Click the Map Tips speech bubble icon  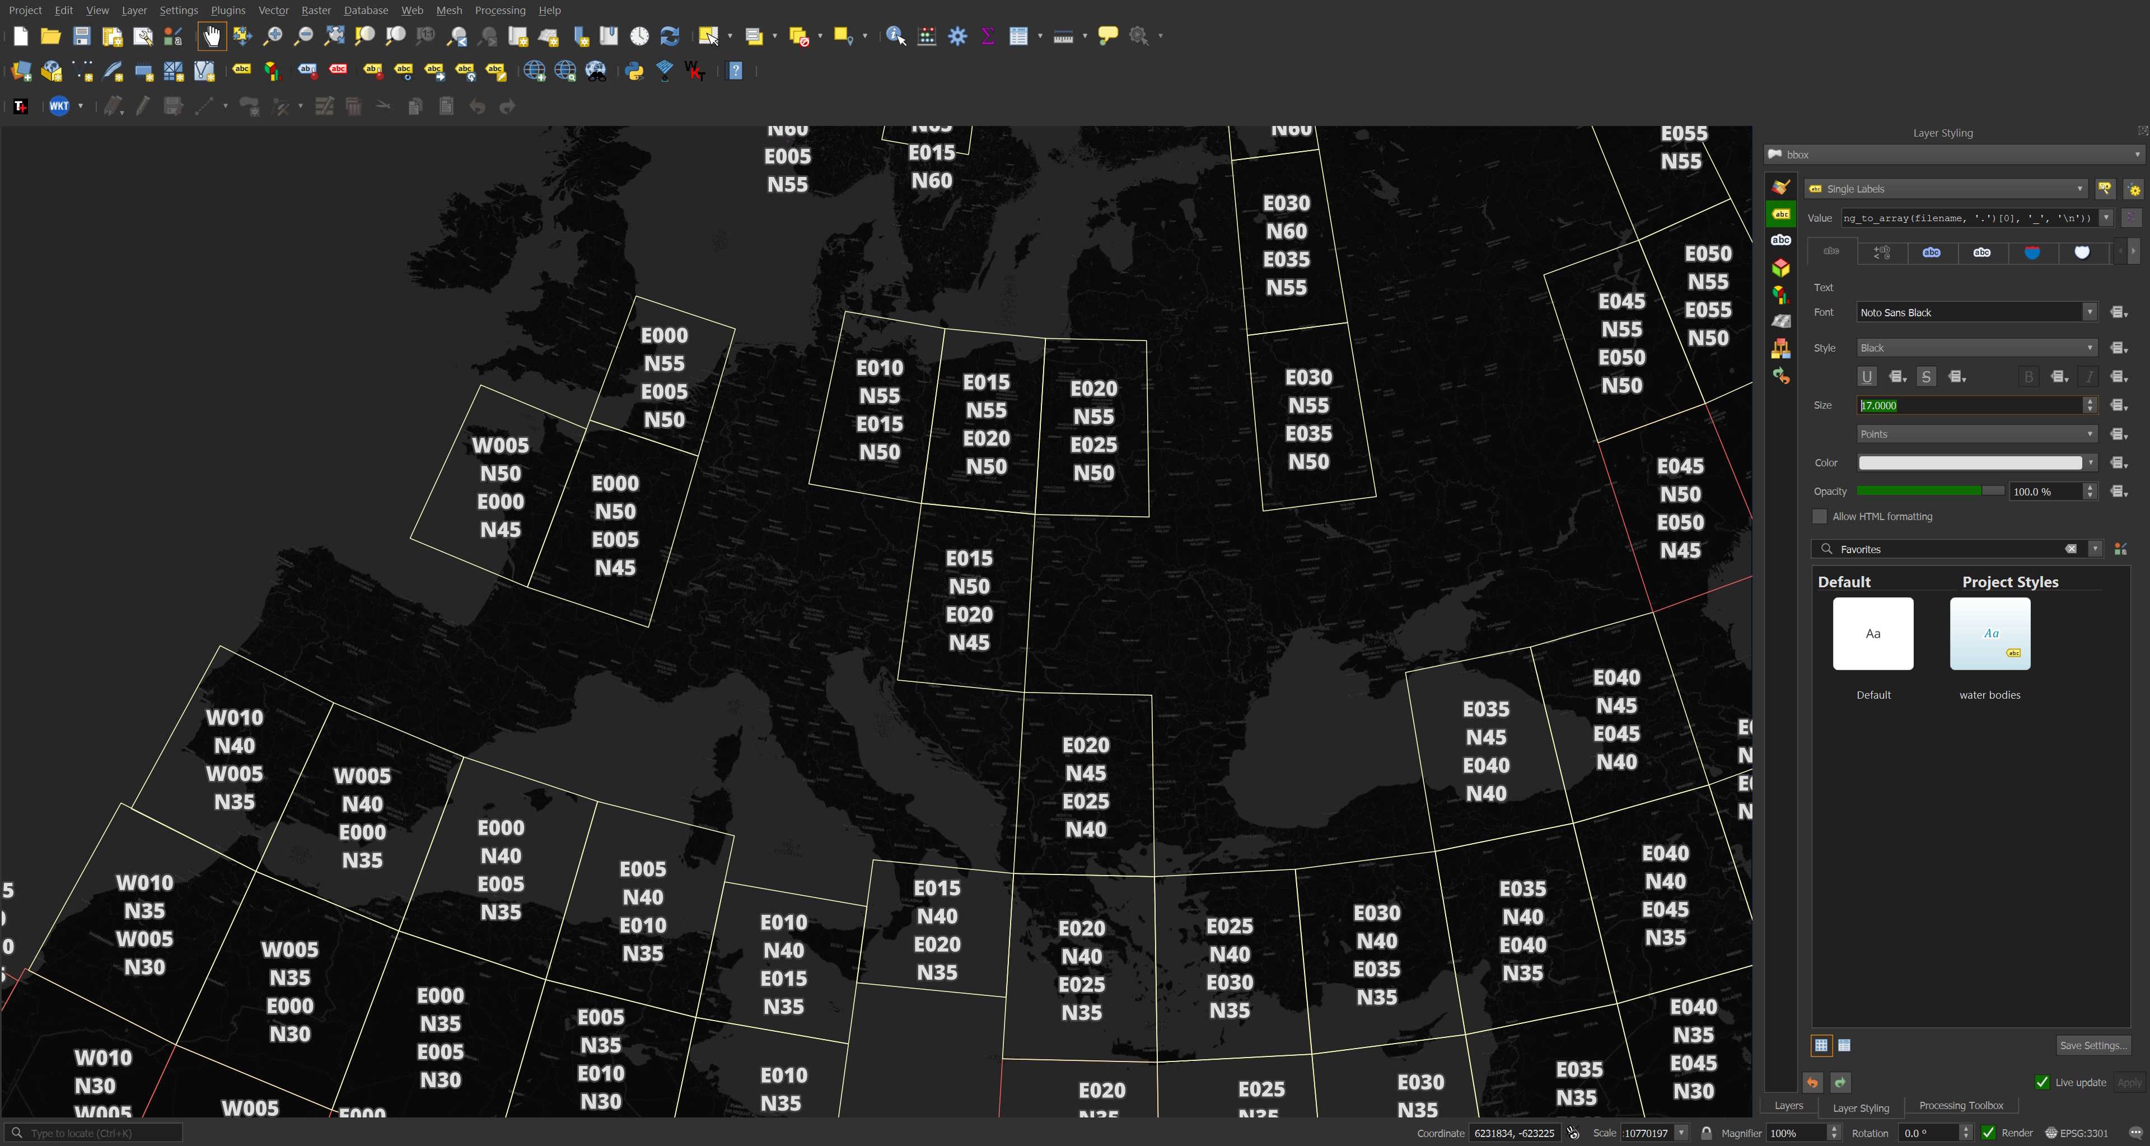click(1107, 36)
